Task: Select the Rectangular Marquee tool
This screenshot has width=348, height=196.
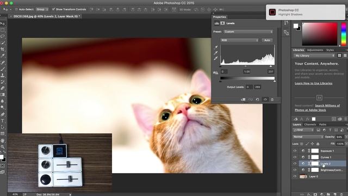Action: 3,30
